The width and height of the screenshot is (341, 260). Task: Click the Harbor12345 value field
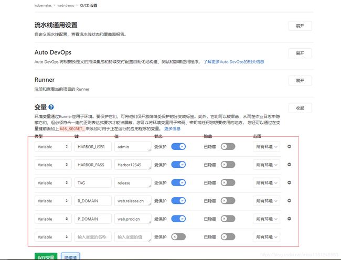click(x=133, y=165)
